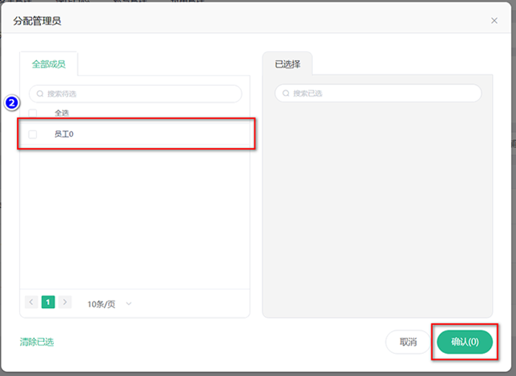Expand page size using the chevron arrow
This screenshot has height=376, width=516.
click(129, 304)
